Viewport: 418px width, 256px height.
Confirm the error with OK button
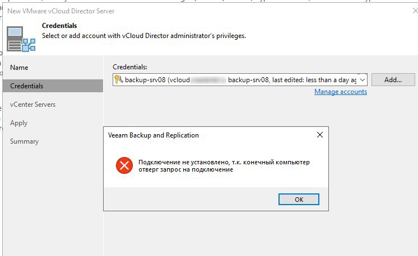(299, 200)
